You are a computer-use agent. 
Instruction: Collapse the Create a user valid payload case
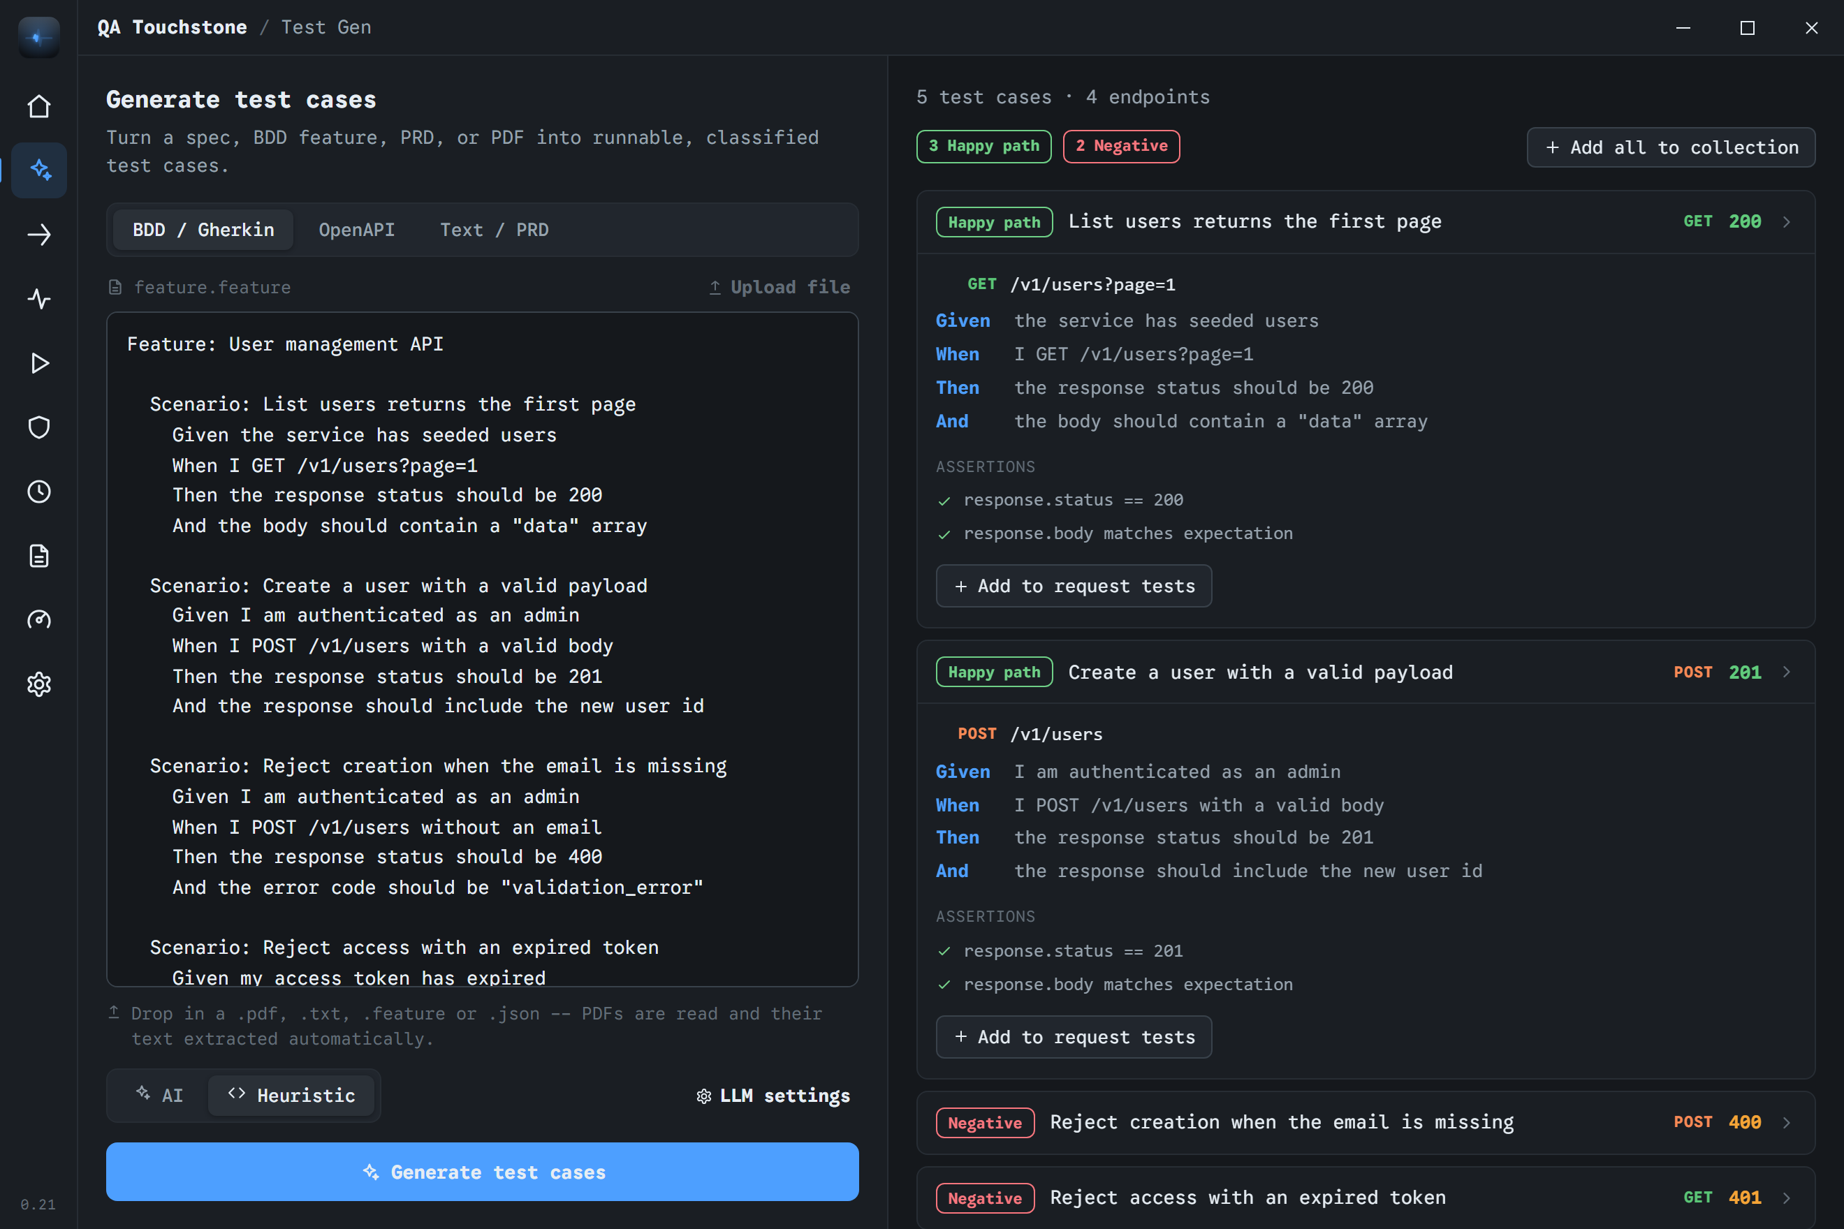pos(1787,672)
